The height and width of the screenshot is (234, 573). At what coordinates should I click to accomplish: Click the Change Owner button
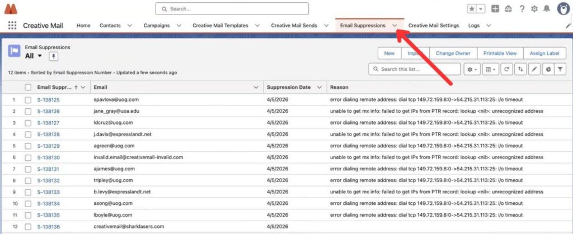(x=453, y=53)
